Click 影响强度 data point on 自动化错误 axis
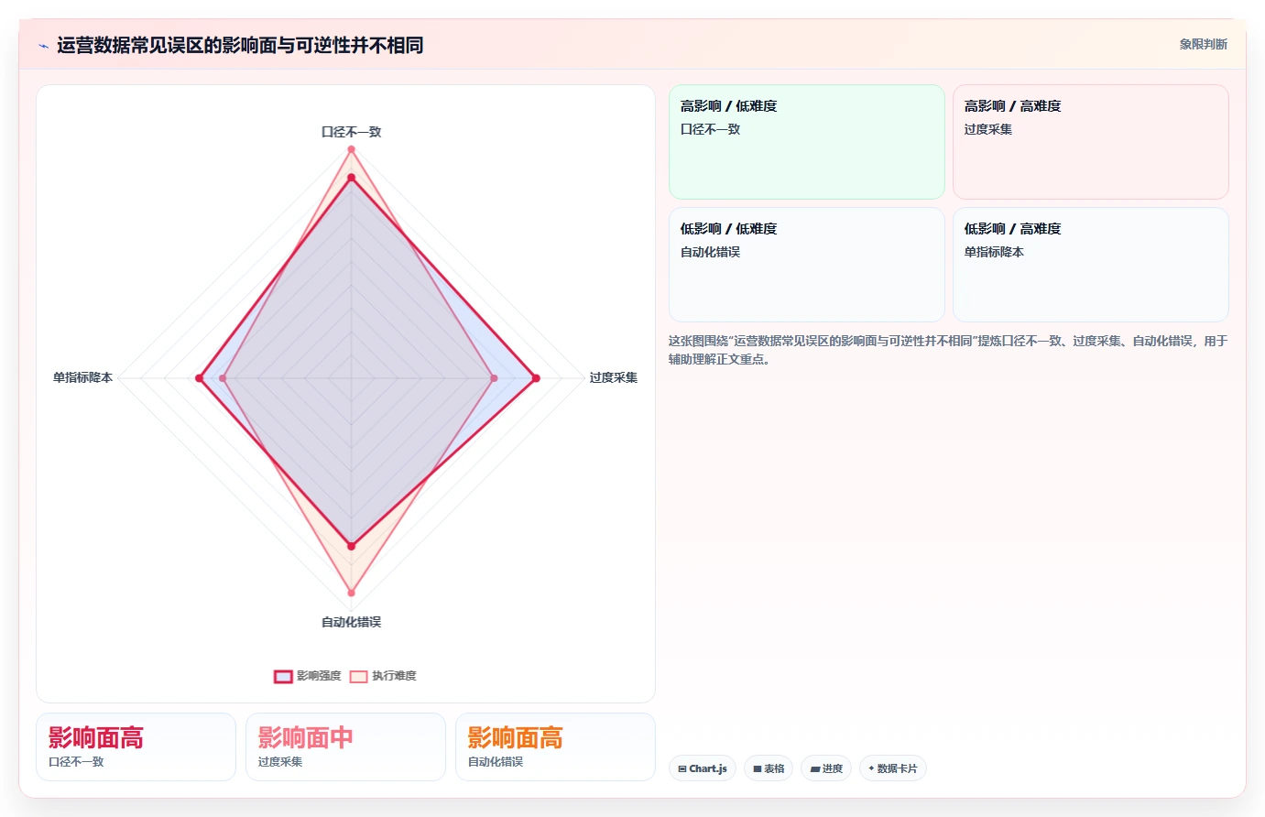 351,546
